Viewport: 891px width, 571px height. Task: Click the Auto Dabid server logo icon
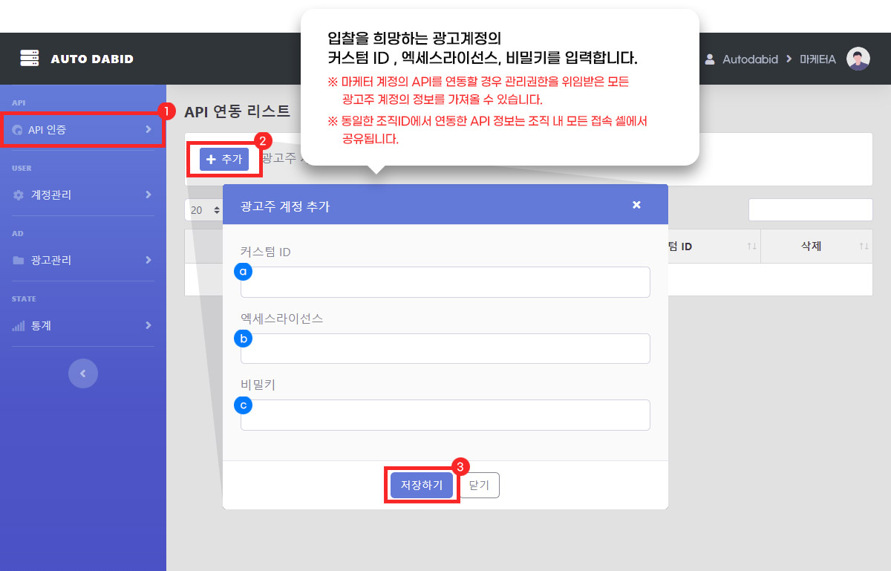tap(29, 58)
